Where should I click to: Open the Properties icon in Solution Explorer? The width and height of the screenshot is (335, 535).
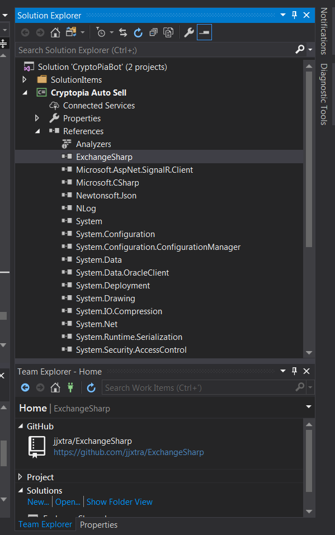pos(188,32)
